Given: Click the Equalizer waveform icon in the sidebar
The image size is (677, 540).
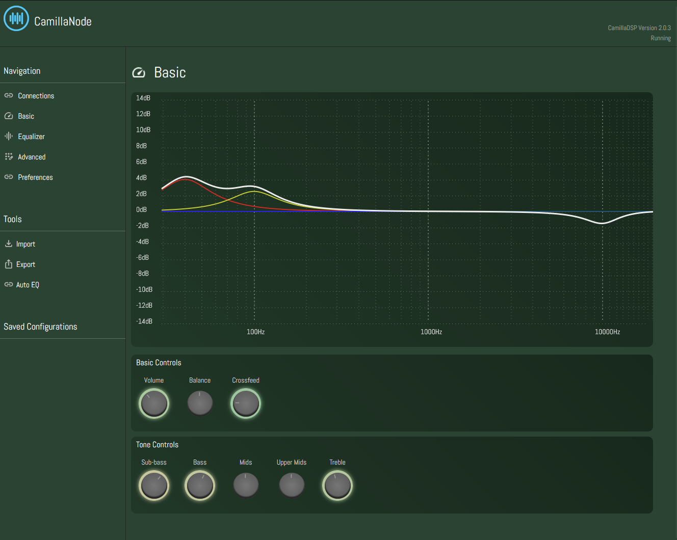Looking at the screenshot, I should (x=9, y=136).
